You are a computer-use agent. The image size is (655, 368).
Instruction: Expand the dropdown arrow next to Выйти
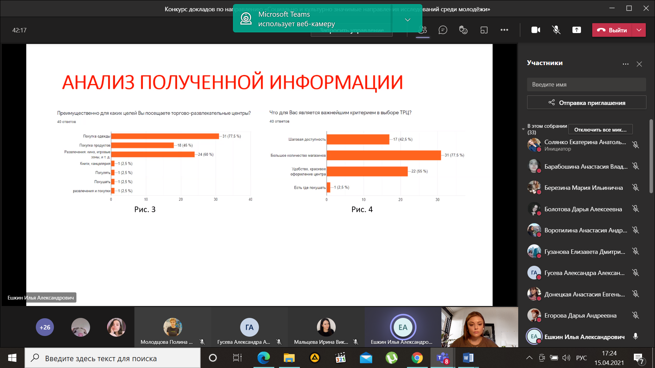(639, 30)
